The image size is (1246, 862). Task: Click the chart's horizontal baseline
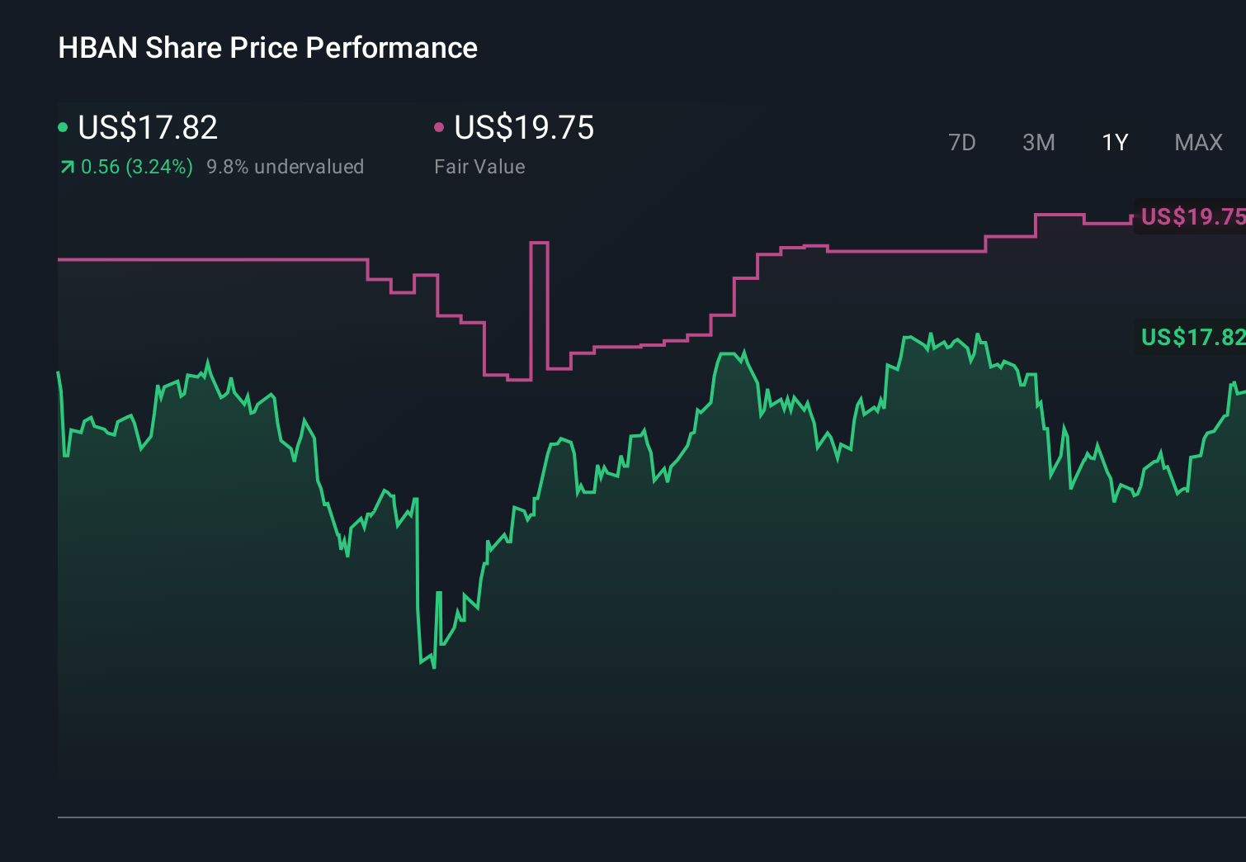(623, 817)
